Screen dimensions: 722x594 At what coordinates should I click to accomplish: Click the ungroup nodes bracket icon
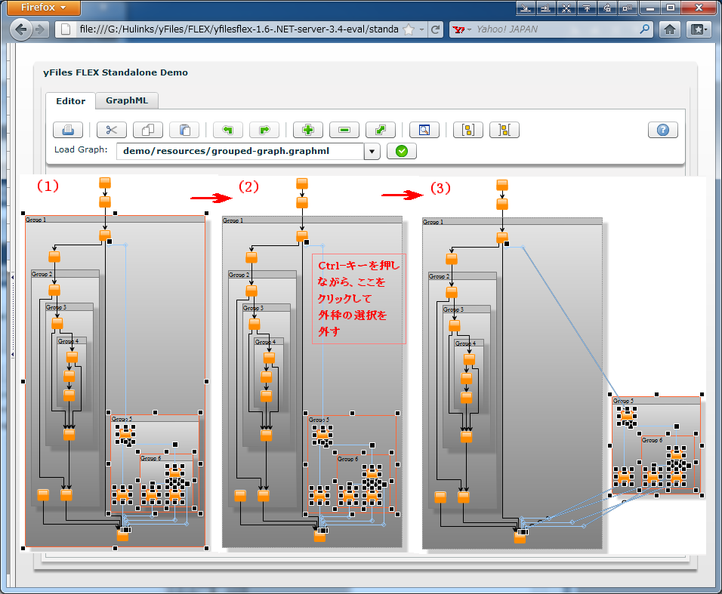[x=504, y=131]
